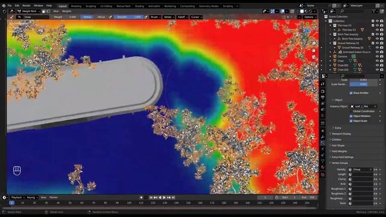Screen dimensions: 386x217
Task: Switch to the Shading workspace tab
Action: (139, 6)
